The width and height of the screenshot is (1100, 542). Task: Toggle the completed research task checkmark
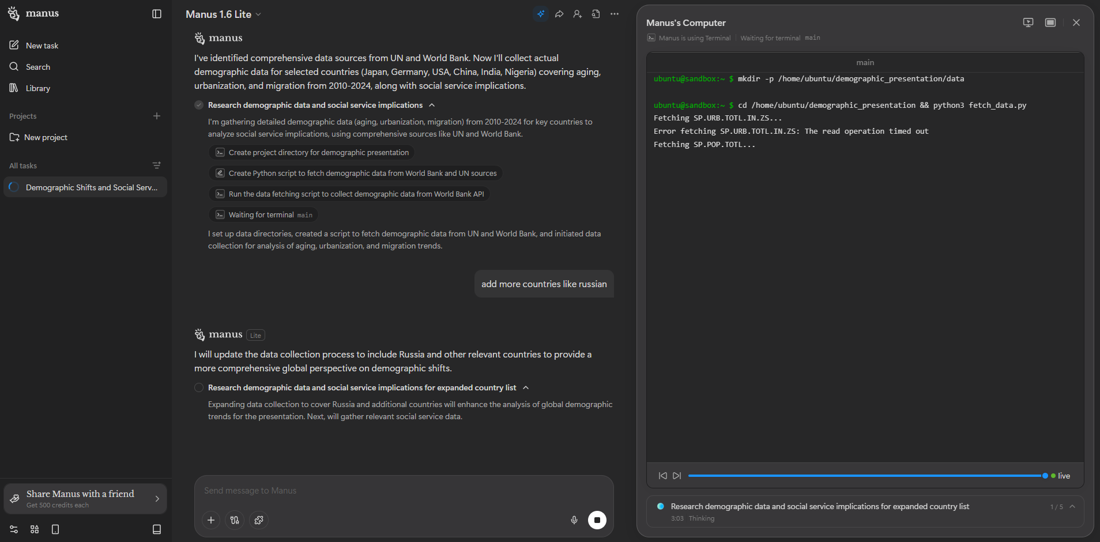(199, 105)
